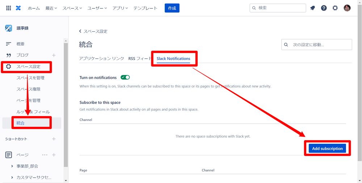Image resolution: width=362 pixels, height=183 pixels.
Task: Add a blog post with plus icon
Action: click(x=54, y=55)
